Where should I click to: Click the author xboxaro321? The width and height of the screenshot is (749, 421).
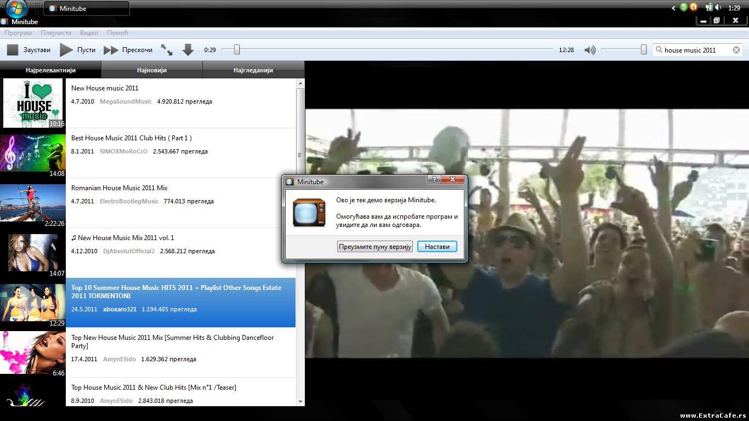(120, 309)
